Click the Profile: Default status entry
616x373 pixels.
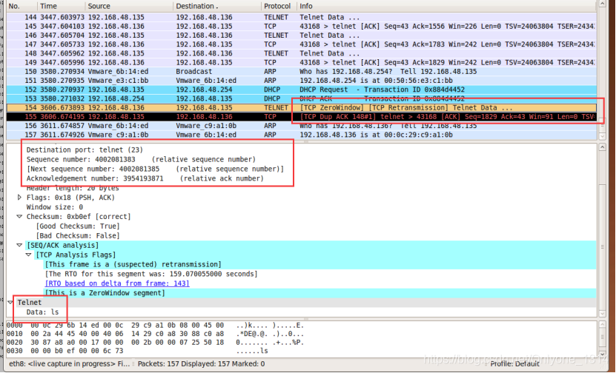pyautogui.click(x=514, y=364)
